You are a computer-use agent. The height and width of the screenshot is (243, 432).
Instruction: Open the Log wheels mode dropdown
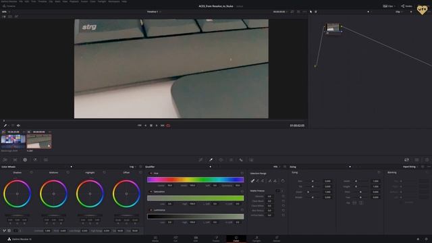[x=133, y=167]
